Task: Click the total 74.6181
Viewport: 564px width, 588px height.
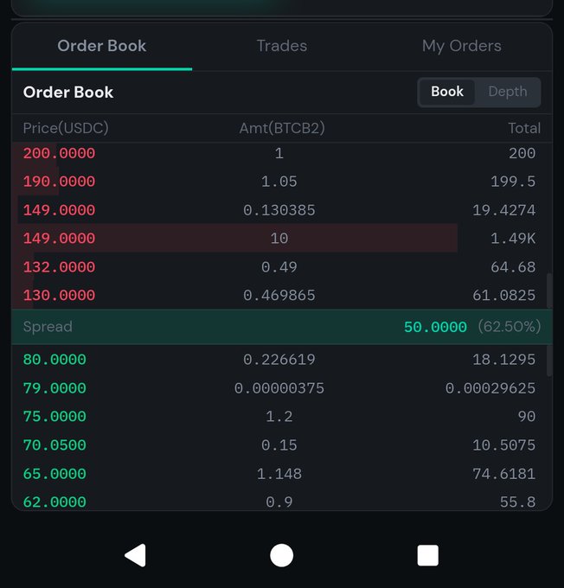Action: pyautogui.click(x=504, y=474)
